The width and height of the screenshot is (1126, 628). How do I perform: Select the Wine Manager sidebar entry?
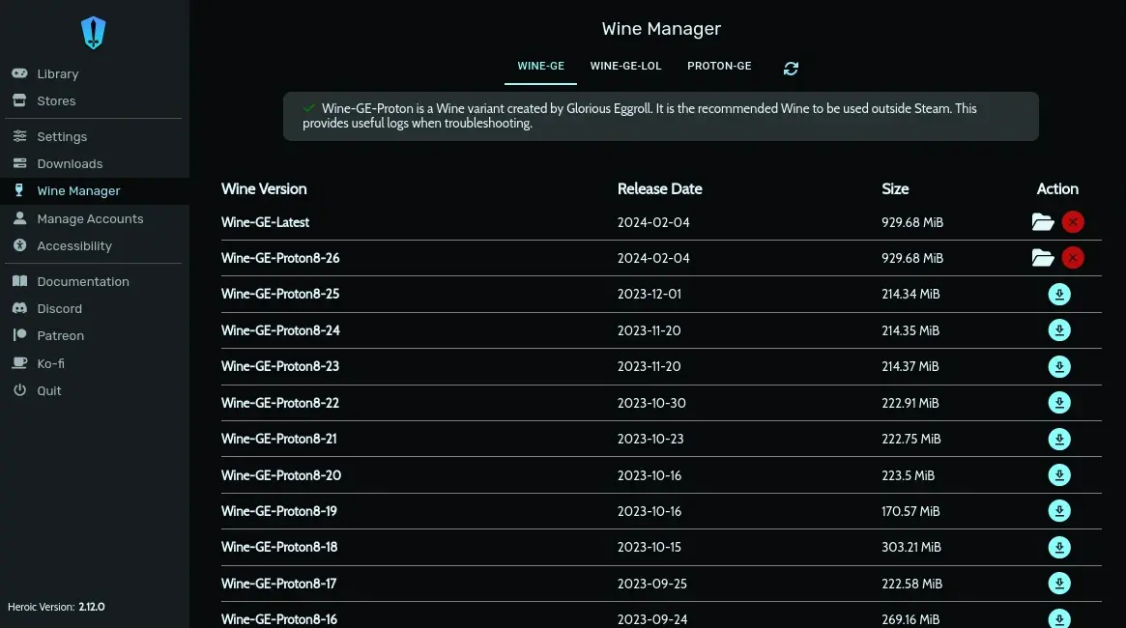coord(79,190)
